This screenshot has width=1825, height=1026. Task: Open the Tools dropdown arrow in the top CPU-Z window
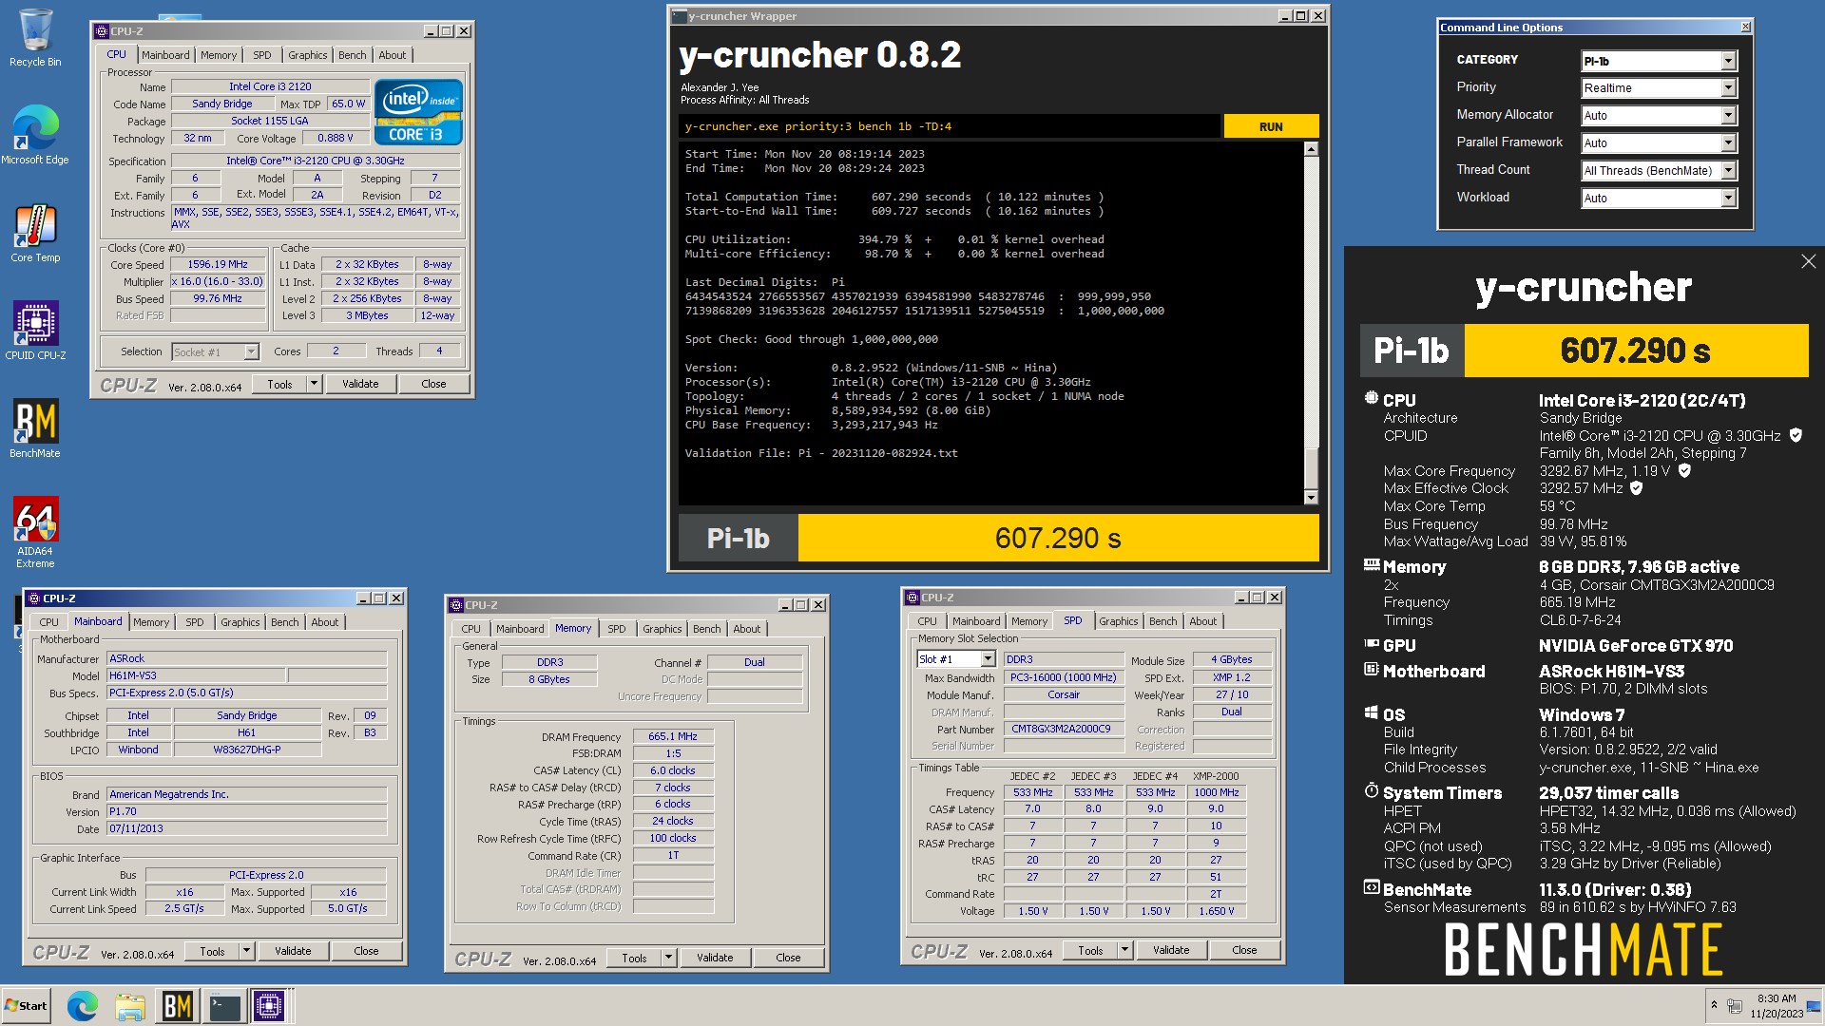click(x=314, y=384)
